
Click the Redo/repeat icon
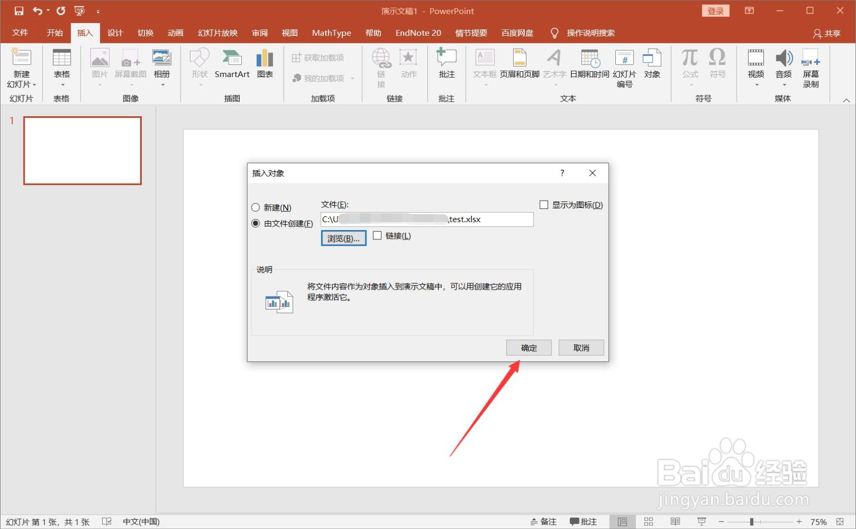coord(61,11)
